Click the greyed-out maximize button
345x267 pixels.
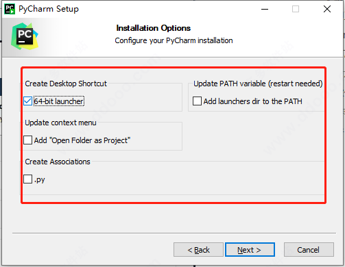pyautogui.click(x=296, y=9)
